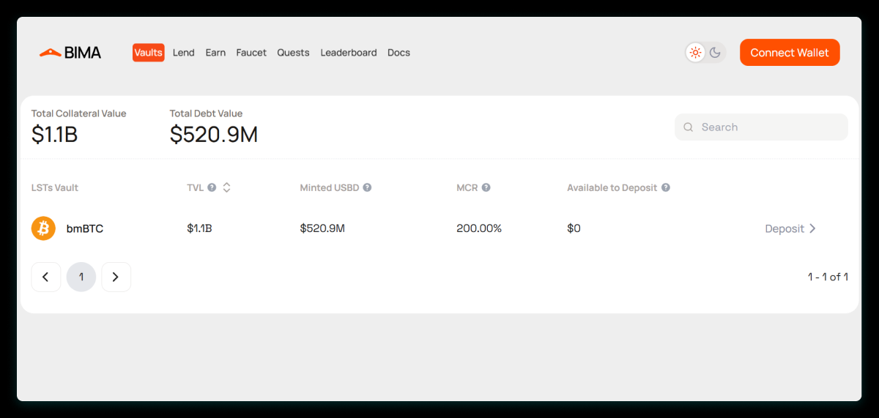Click the Total Debt Value label
Image resolution: width=879 pixels, height=418 pixels.
[206, 113]
